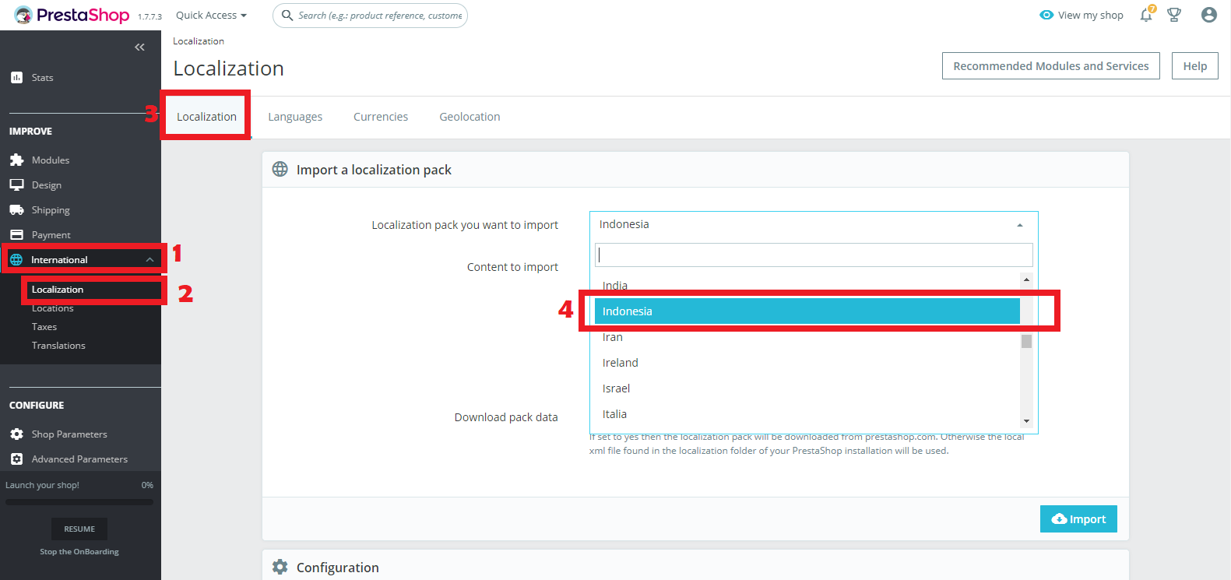The height and width of the screenshot is (580, 1231).
Task: Open the notifications bell icon
Action: (1146, 15)
